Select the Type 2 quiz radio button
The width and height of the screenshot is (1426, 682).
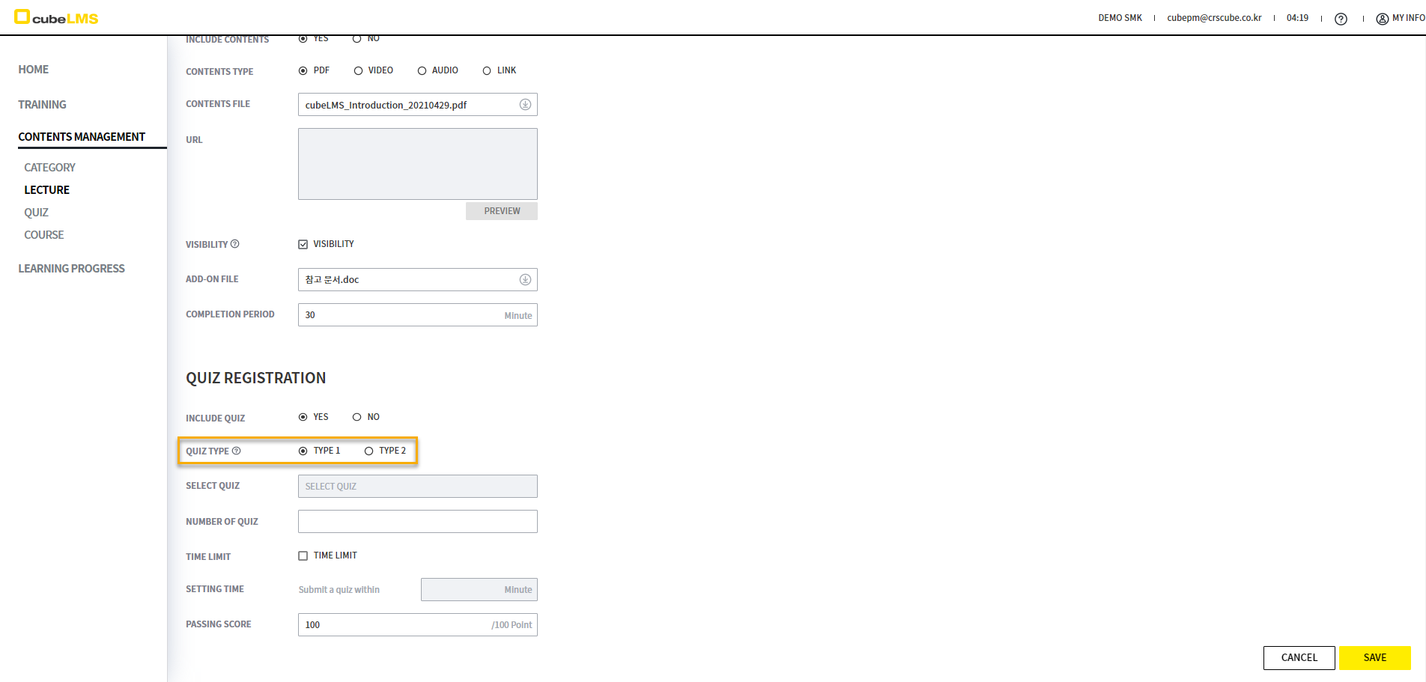(368, 451)
